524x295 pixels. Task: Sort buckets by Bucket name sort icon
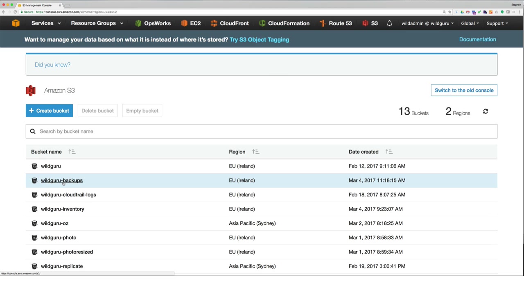coord(72,152)
